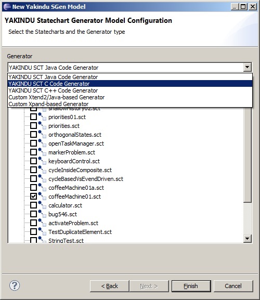The height and width of the screenshot is (300, 260).
Task: Select orthogonalStates.sct in the list
Action: tap(75, 135)
